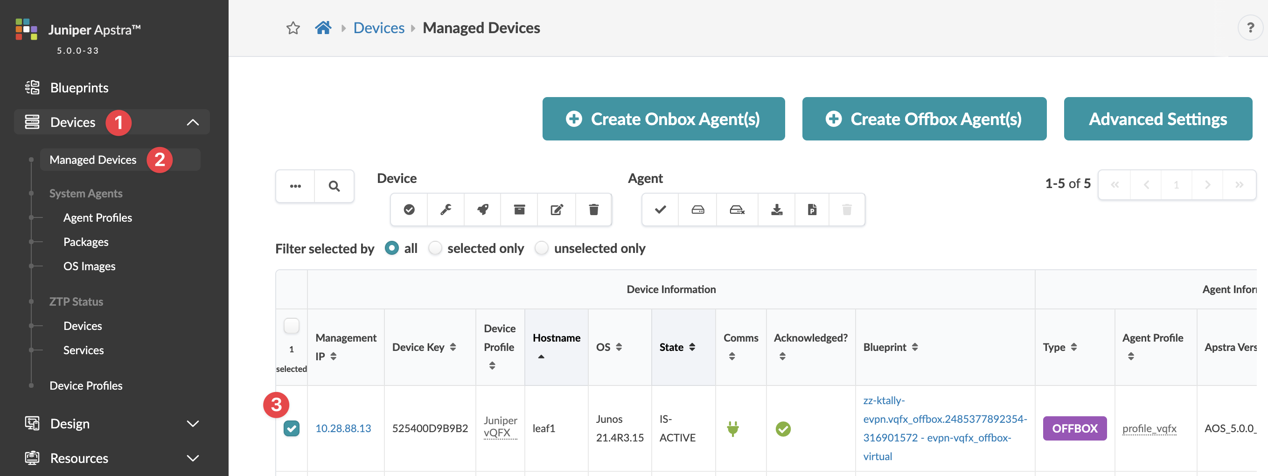Open the 10.28.88.13 management IP link
This screenshot has height=476, width=1268.
[x=343, y=428]
